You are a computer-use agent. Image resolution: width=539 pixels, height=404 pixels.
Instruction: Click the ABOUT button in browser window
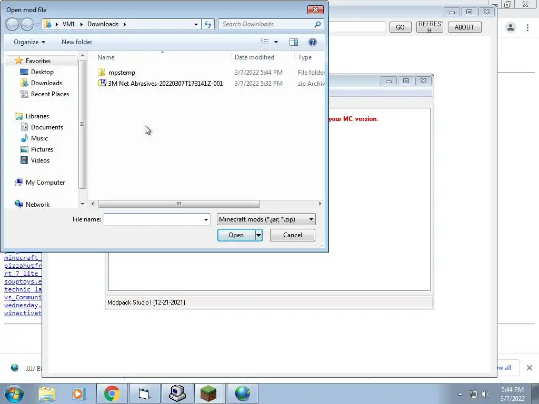[x=464, y=27]
